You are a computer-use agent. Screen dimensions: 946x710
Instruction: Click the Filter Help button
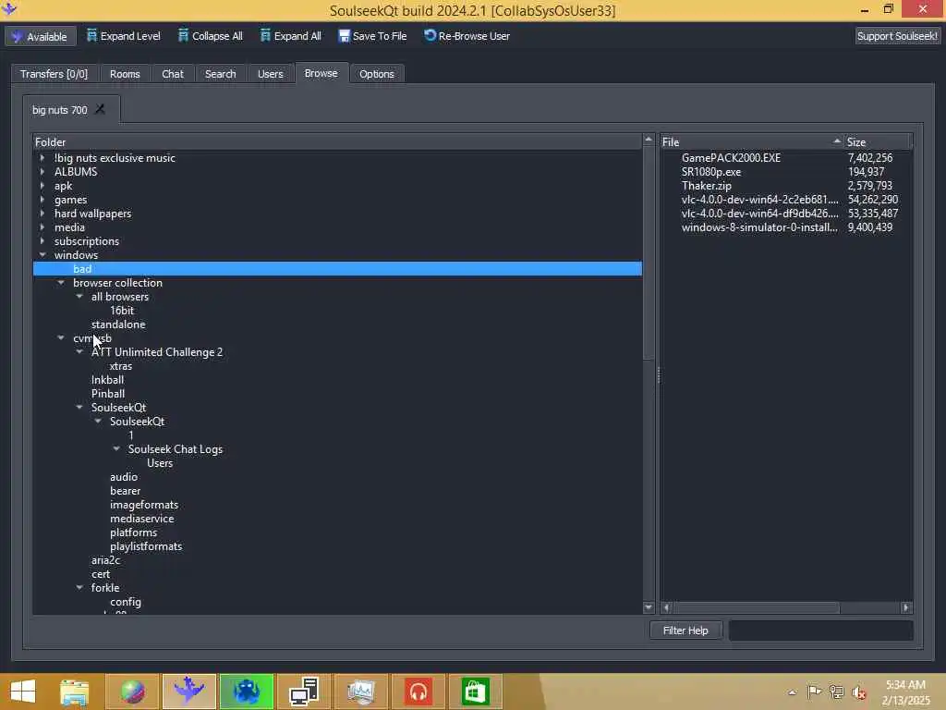coord(685,630)
